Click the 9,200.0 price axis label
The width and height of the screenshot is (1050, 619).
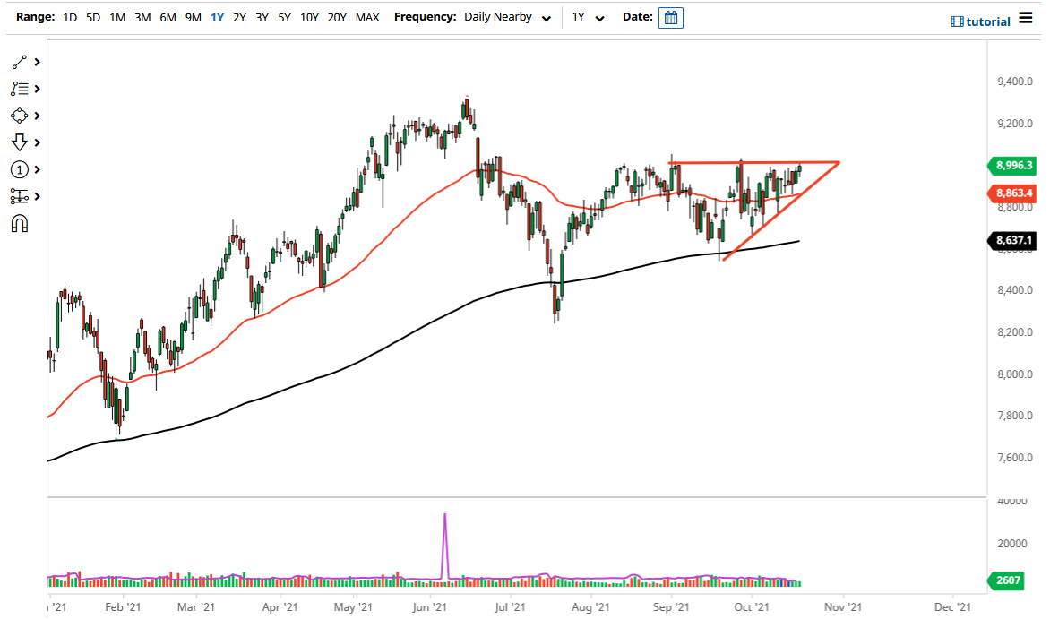point(1014,124)
